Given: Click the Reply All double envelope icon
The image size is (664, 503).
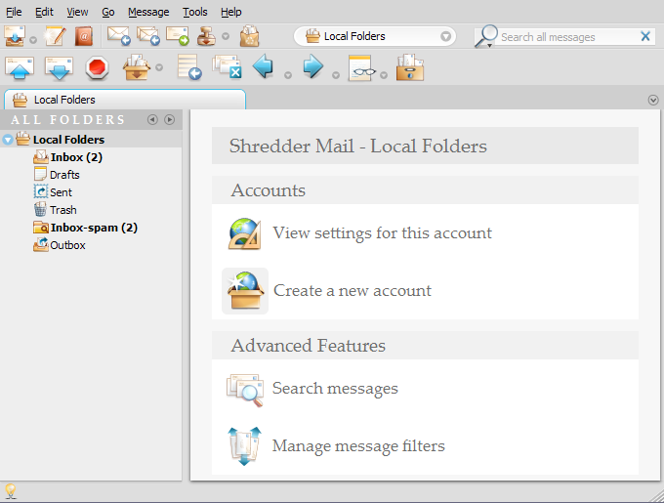Looking at the screenshot, I should (147, 36).
